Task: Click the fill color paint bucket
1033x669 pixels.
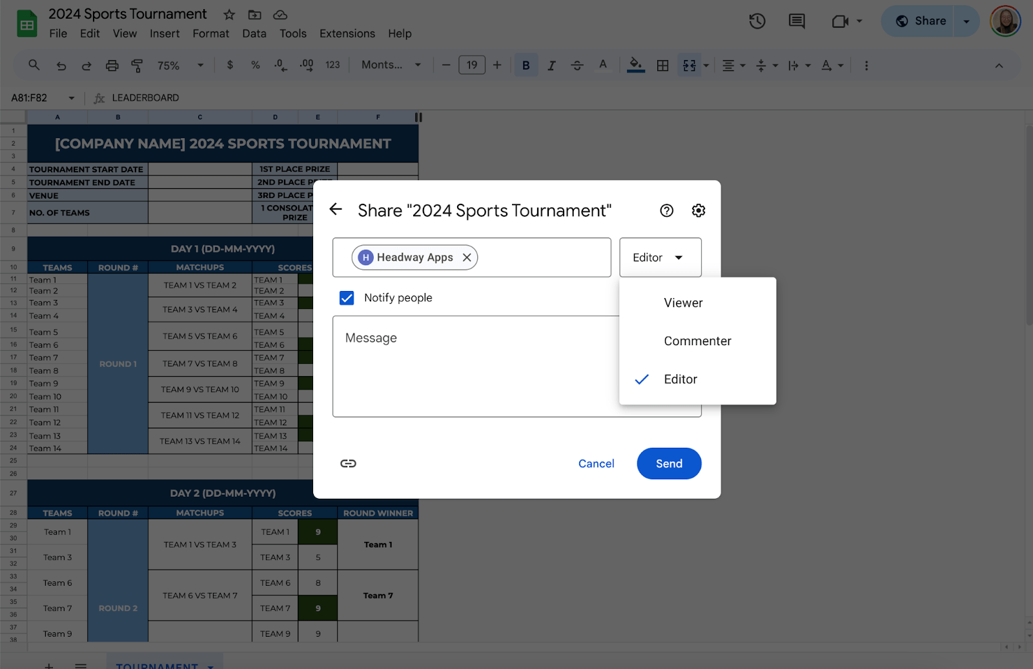Action: click(x=635, y=65)
